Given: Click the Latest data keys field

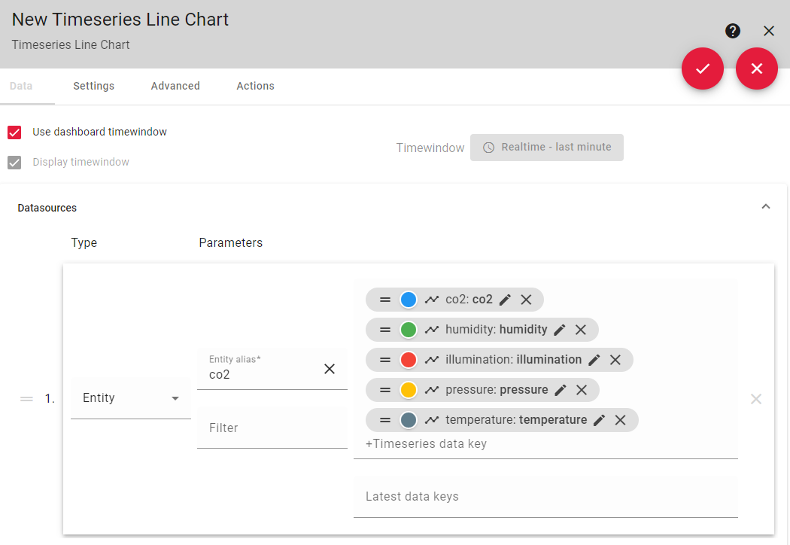Looking at the screenshot, I should [545, 497].
